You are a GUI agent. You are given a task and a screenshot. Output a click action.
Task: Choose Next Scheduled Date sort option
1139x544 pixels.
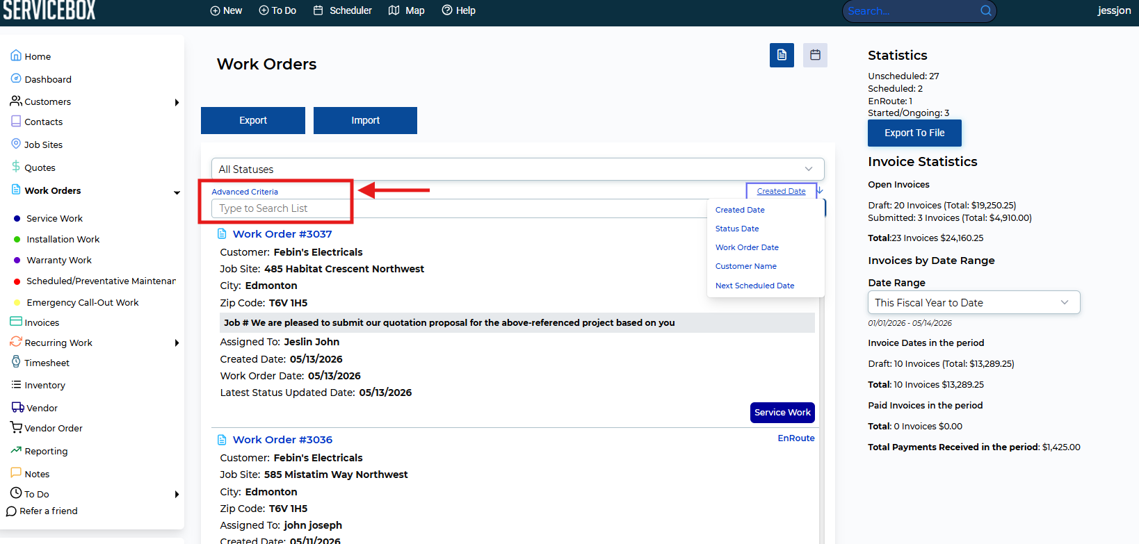coord(754,286)
